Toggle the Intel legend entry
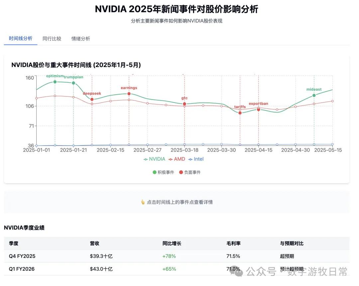Screen dimensions: 359x286 [196, 159]
